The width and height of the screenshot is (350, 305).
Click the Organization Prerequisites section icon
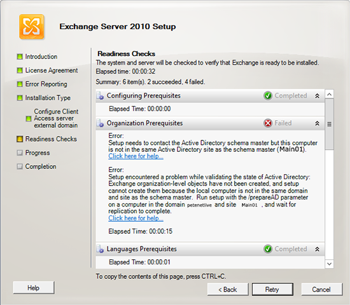(x=100, y=123)
